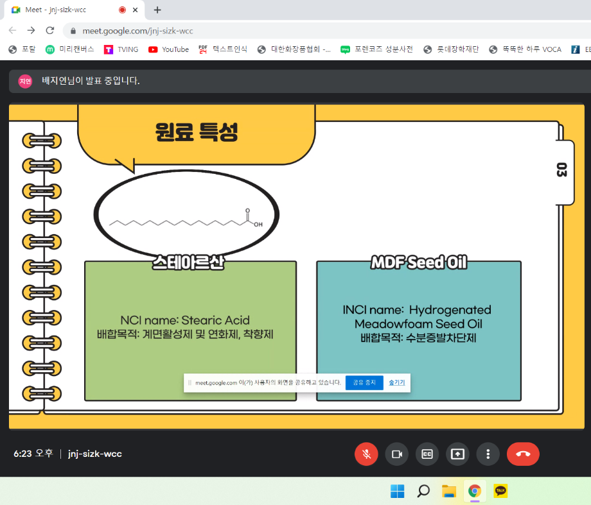Image resolution: width=591 pixels, height=505 pixels.
Task: Click the 공유 중지 button
Action: click(x=364, y=382)
